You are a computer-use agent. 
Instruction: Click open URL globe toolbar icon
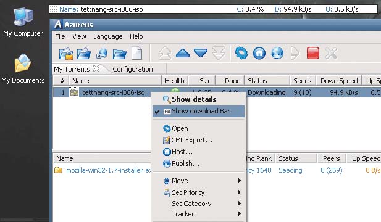click(x=102, y=54)
